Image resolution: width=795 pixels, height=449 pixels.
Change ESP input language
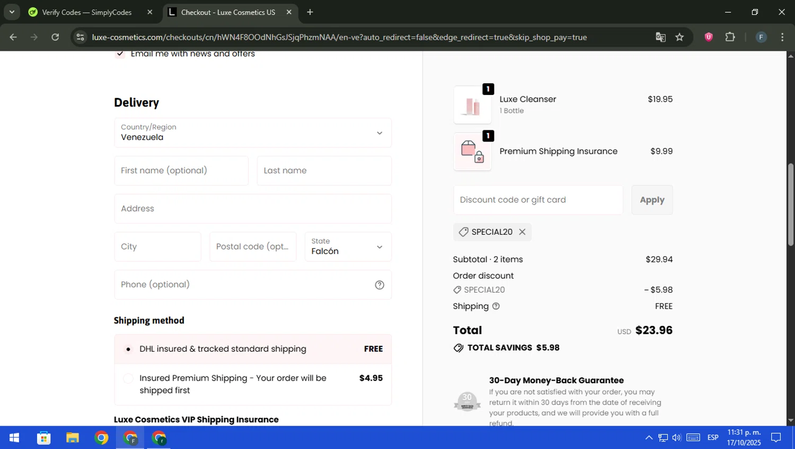pyautogui.click(x=713, y=438)
